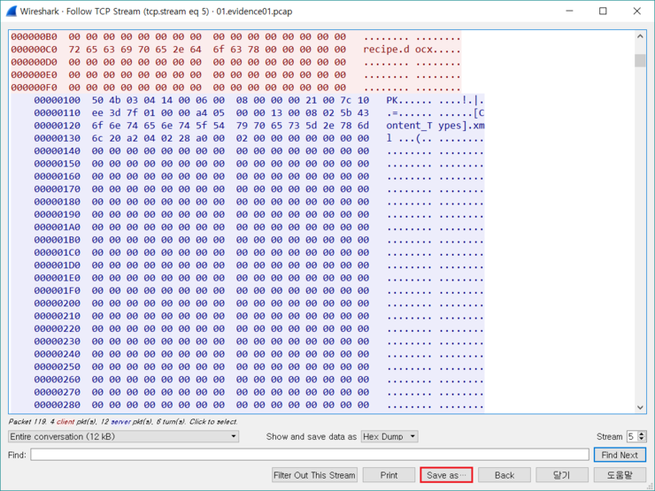Click the 'PK......' ASCII text
The image size is (655, 491).
tap(409, 100)
